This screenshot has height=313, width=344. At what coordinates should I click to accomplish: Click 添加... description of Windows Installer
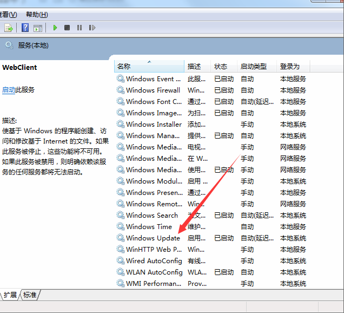pyautogui.click(x=196, y=125)
